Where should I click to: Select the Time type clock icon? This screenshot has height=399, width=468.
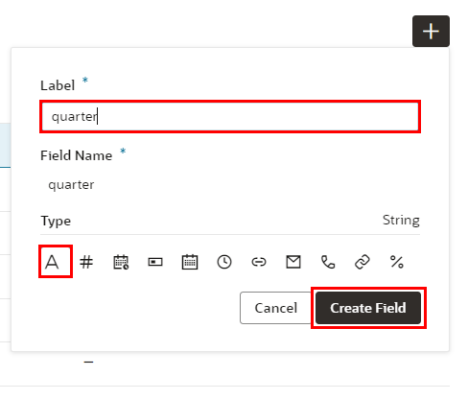[x=224, y=262]
